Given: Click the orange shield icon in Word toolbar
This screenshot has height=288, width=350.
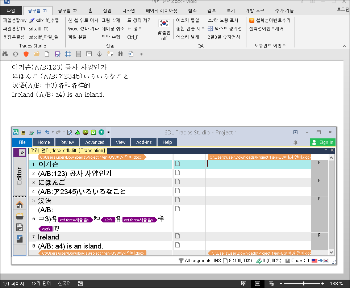Looking at the screenshot, I should tap(26, 54).
